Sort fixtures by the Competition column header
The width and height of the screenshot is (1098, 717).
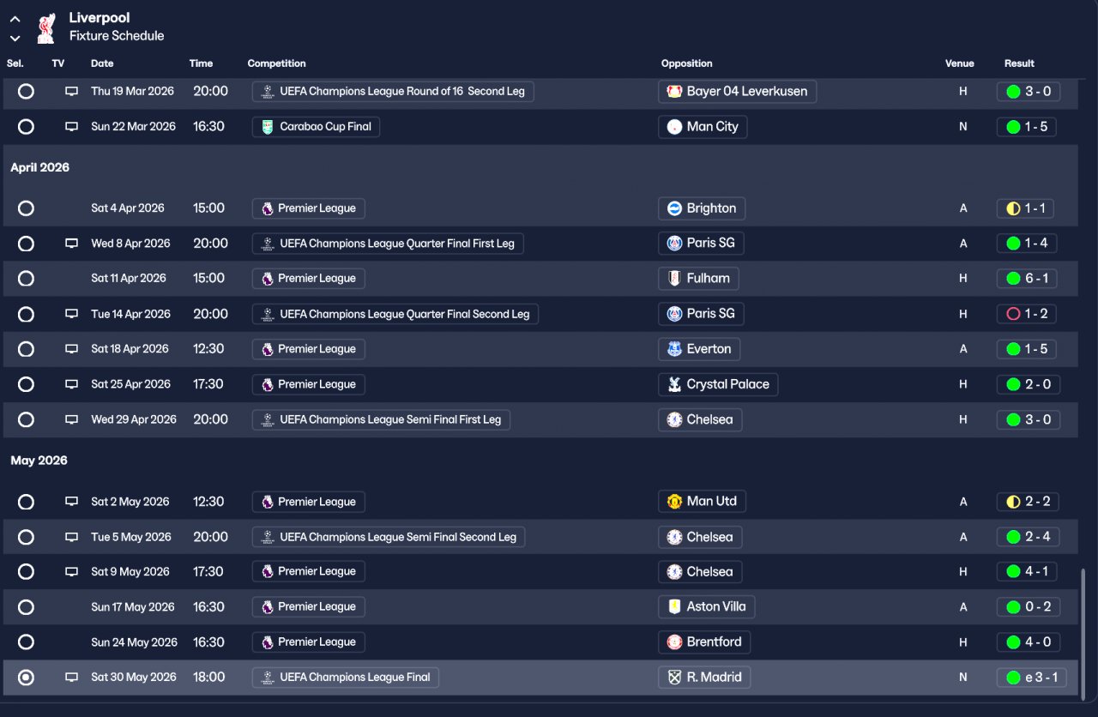(276, 63)
